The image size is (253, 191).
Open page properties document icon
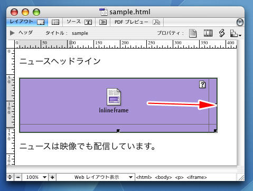193,33
